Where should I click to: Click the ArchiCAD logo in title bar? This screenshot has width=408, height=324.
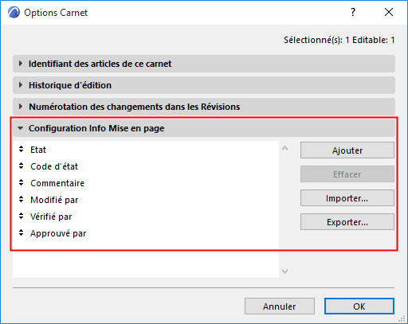[14, 13]
